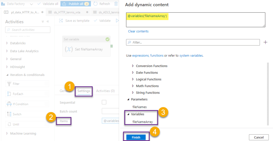The image size is (273, 141).
Task: Click the Search activities input field
Action: (28, 30)
